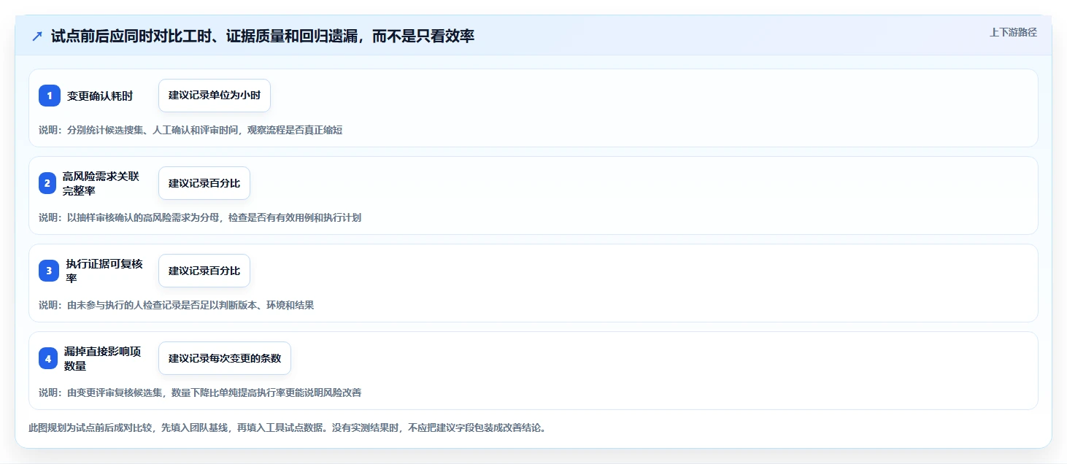Click the description starting 以抽样审核确认的高风险需求
This screenshot has height=464, width=1067.
point(200,218)
